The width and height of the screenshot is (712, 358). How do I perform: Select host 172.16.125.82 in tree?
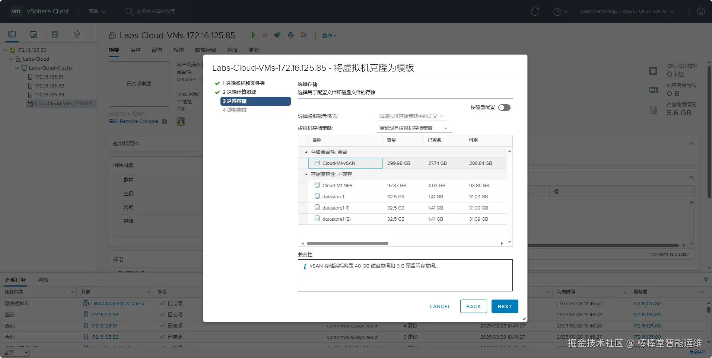[49, 86]
